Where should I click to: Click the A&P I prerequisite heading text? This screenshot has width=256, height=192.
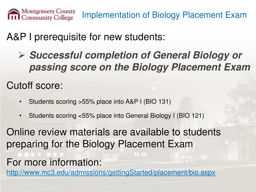pos(86,37)
